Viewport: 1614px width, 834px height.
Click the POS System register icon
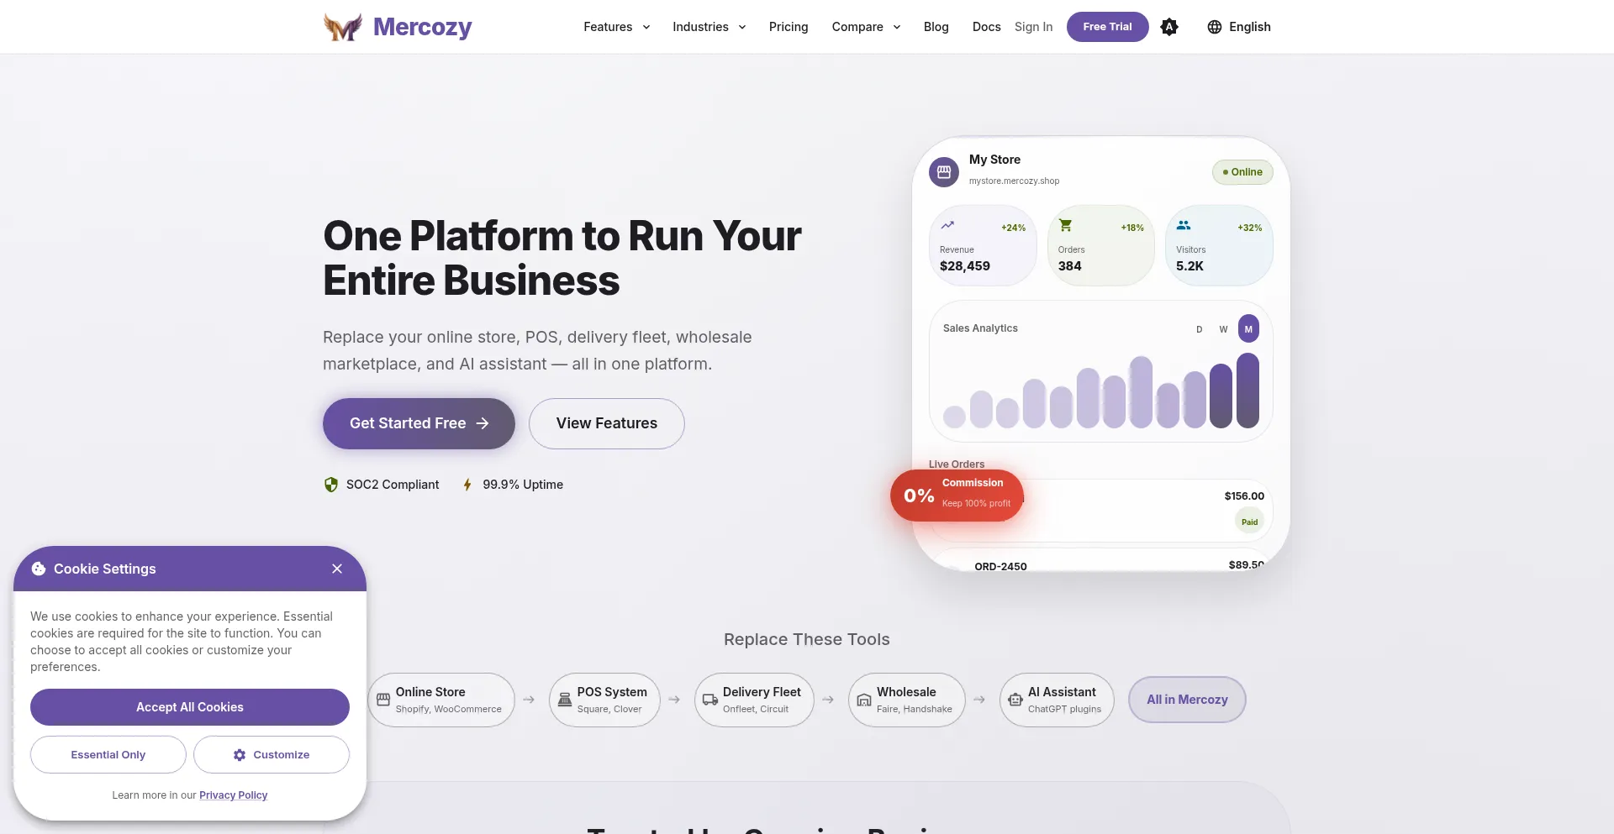(565, 700)
